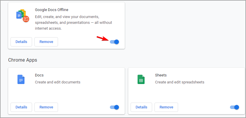Click the Google Docs Offline extension icon

[x=23, y=15]
